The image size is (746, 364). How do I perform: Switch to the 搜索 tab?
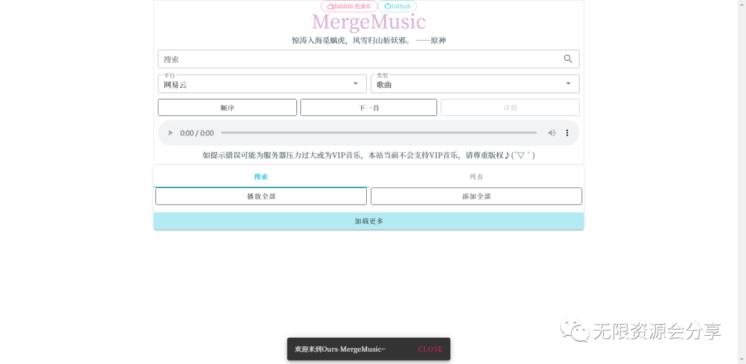click(x=261, y=177)
